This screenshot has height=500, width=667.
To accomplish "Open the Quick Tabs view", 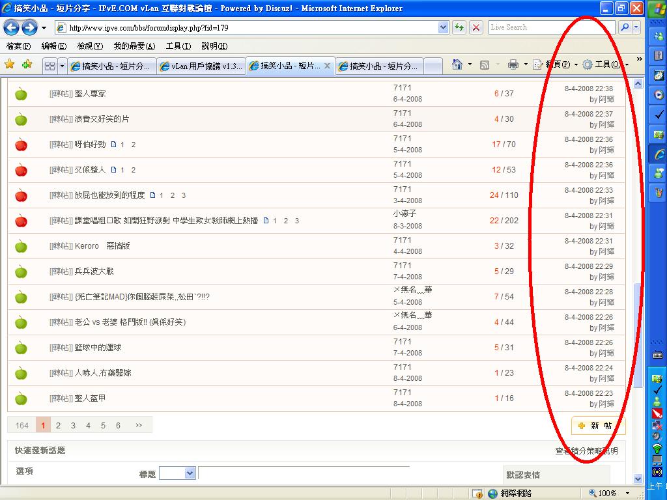I will click(50, 66).
